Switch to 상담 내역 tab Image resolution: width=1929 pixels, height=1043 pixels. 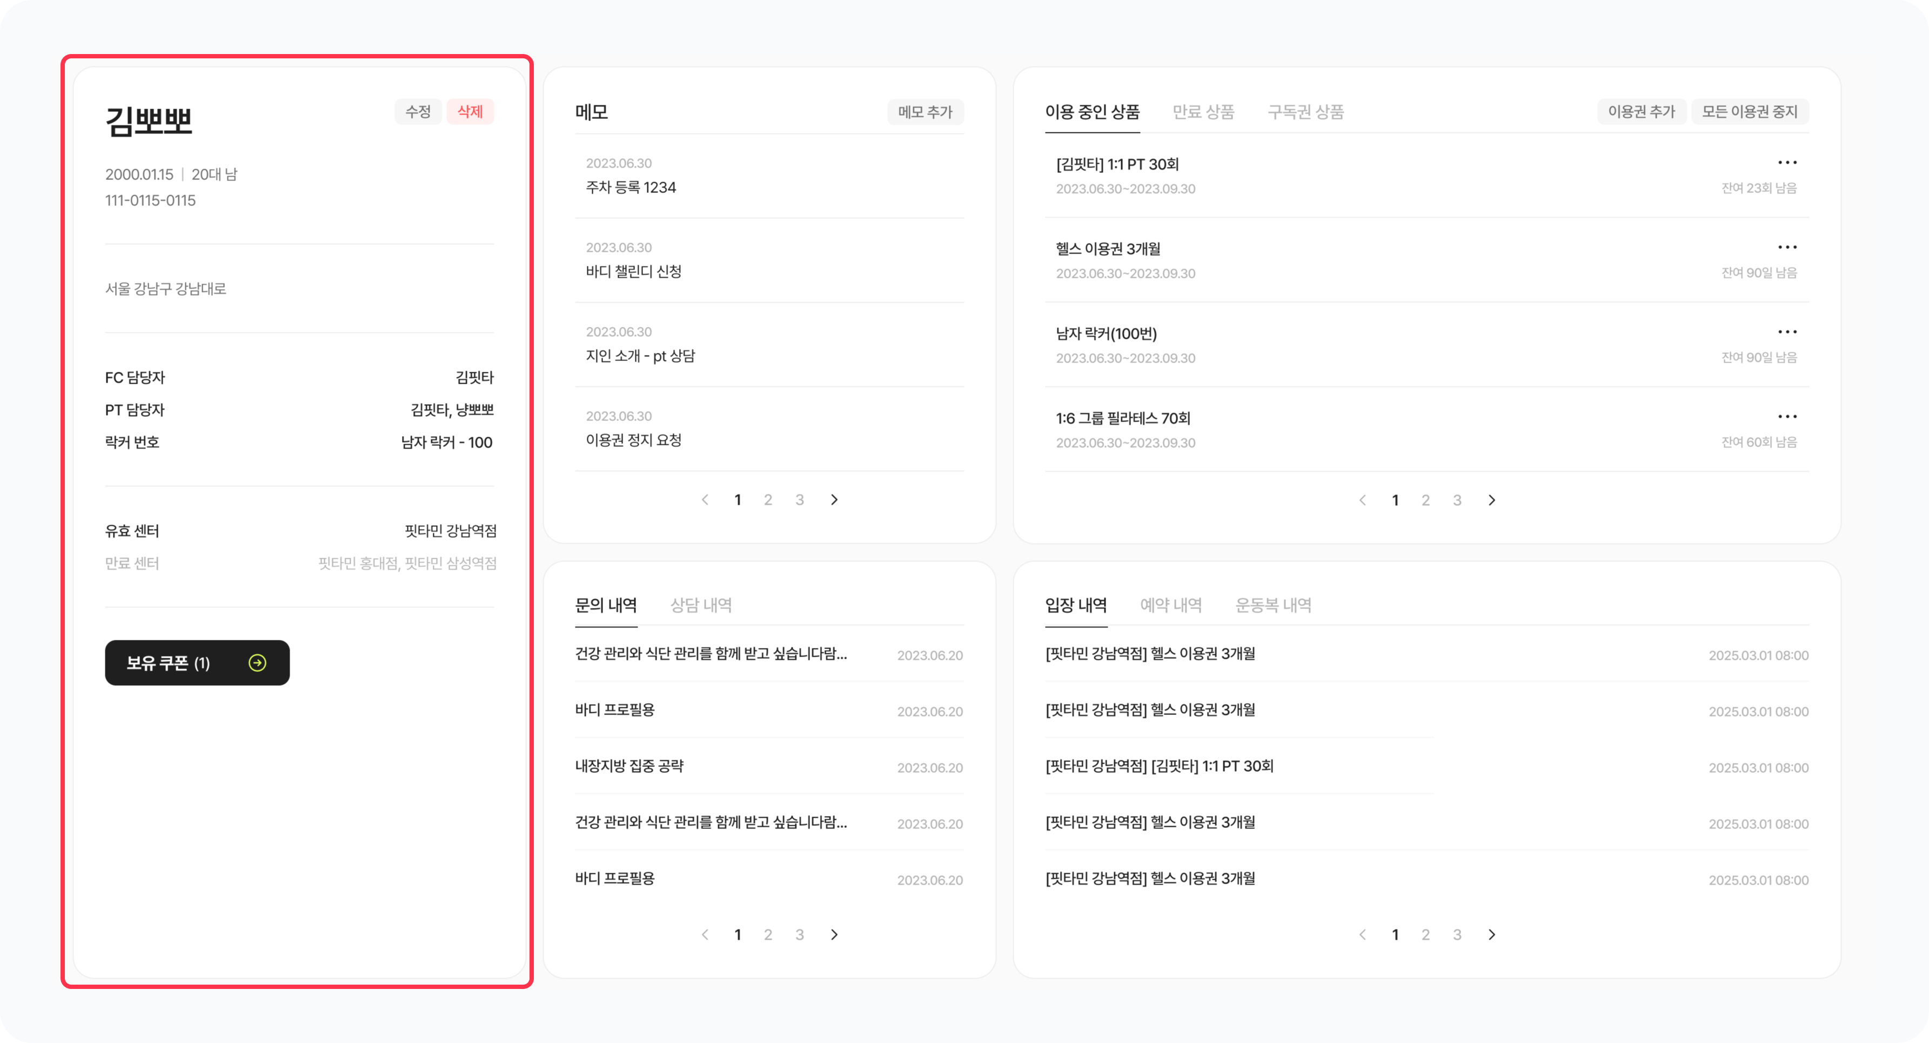coord(701,605)
